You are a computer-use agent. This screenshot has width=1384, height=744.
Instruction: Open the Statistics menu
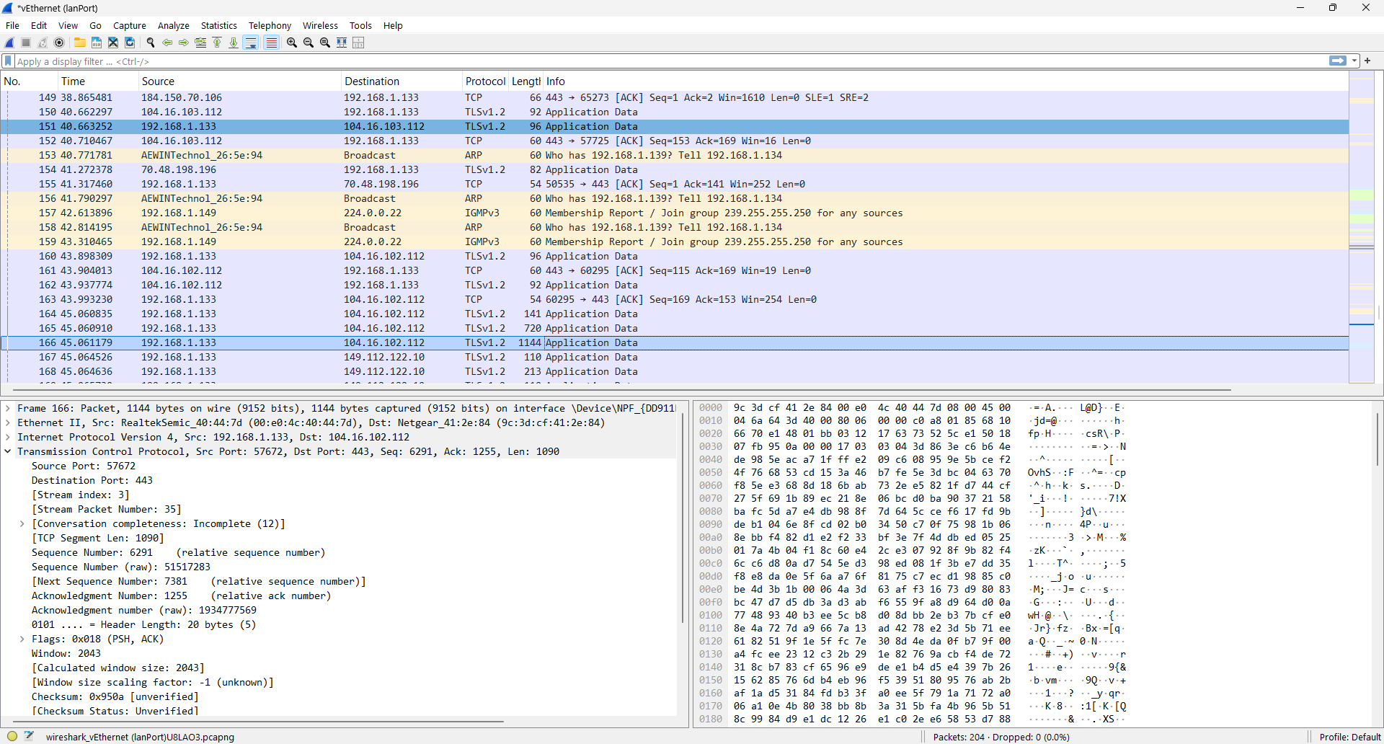219,25
